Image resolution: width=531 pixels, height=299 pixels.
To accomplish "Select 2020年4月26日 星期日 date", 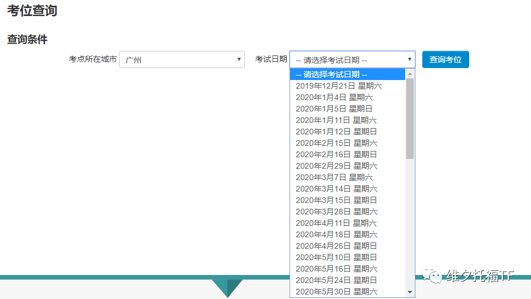I will 347,246.
